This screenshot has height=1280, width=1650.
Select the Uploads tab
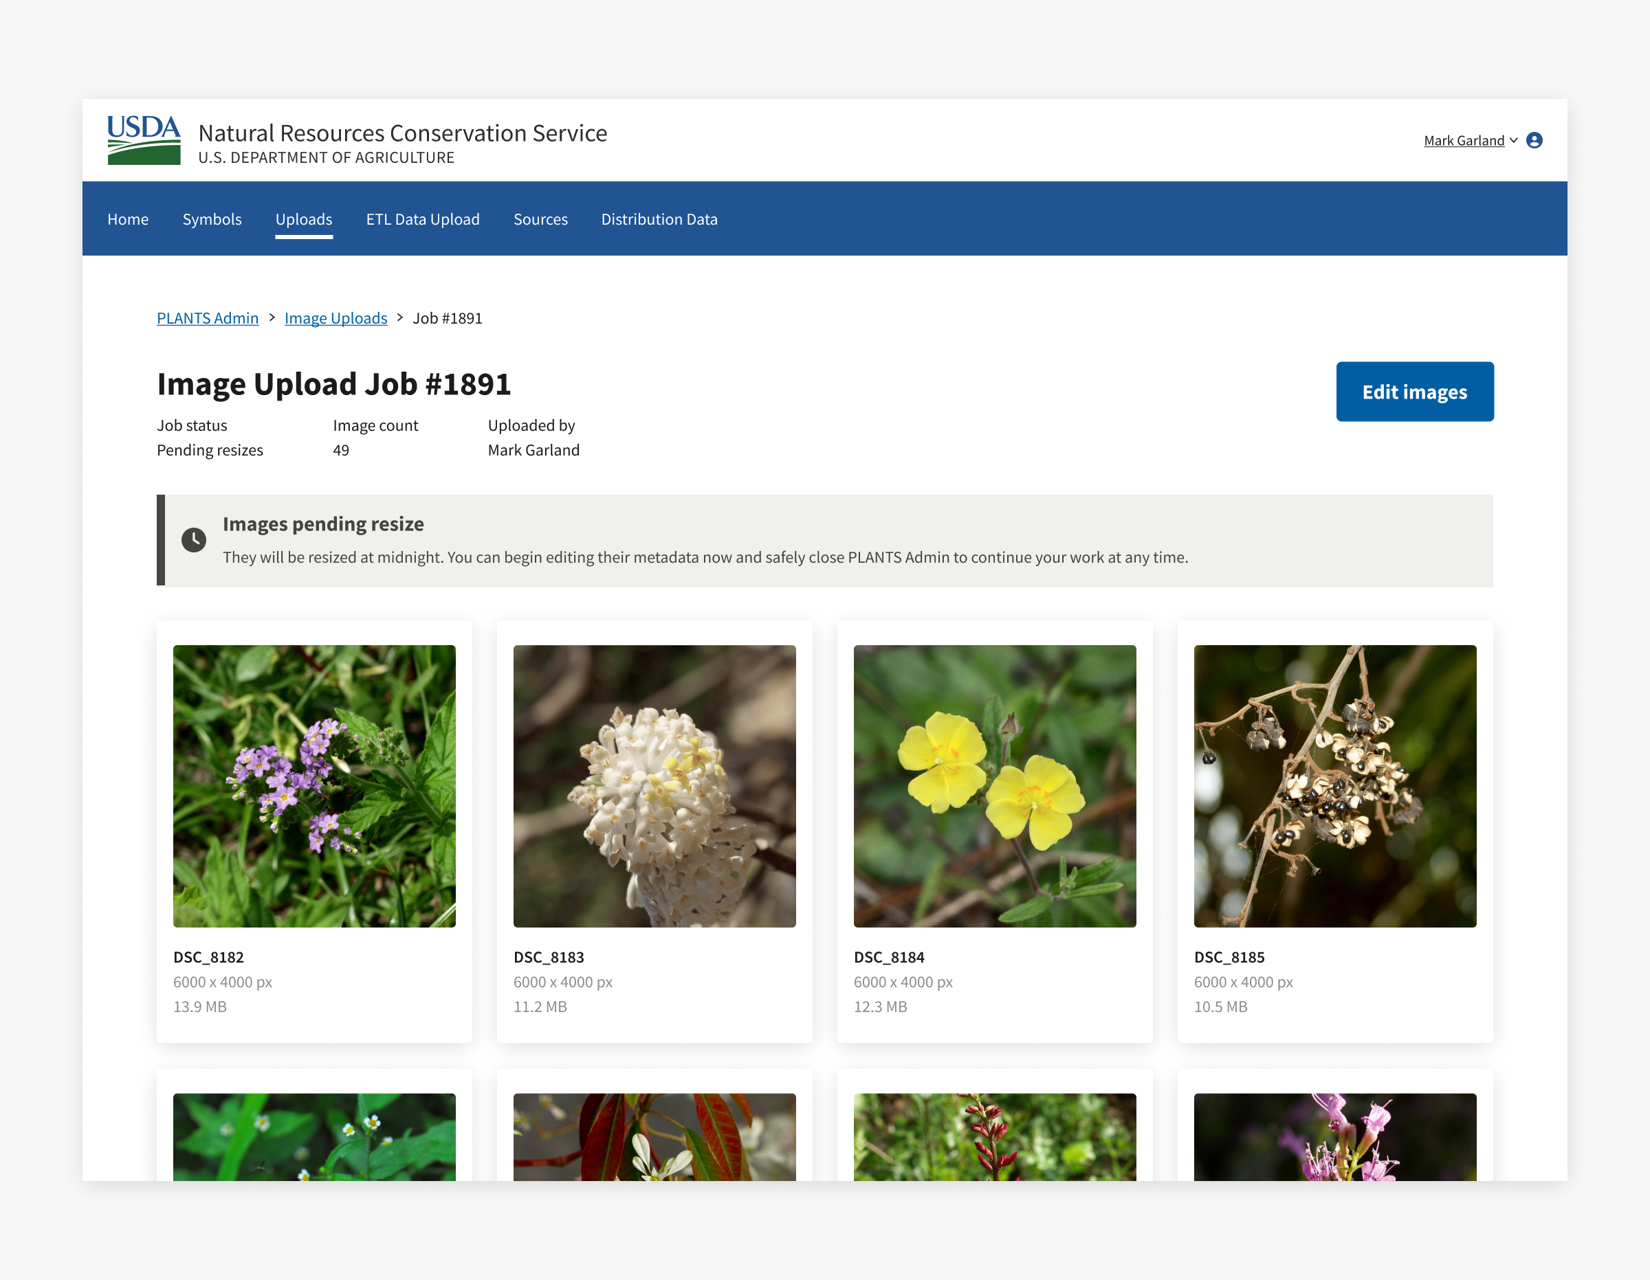304,219
